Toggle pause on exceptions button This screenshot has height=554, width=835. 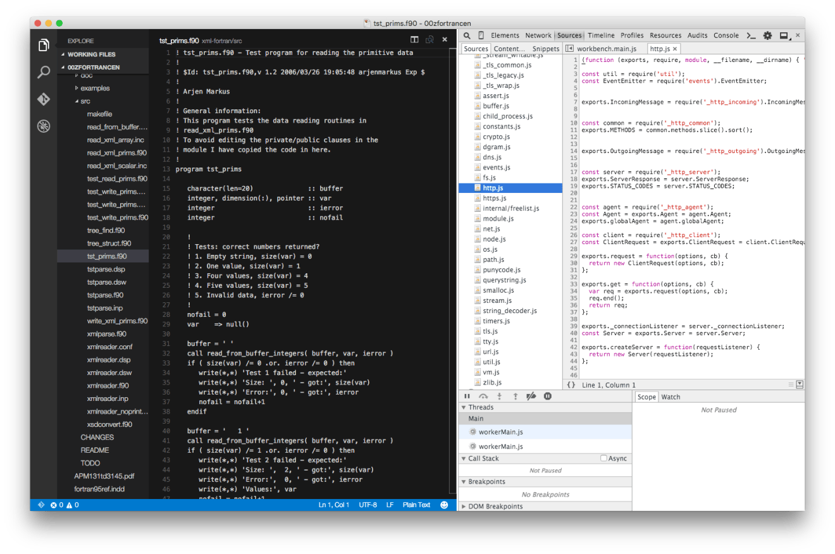(548, 396)
